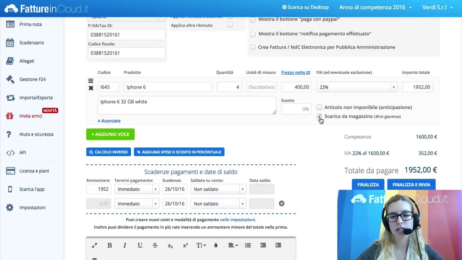The height and width of the screenshot is (260, 462).
Task: Toggle Scarica da magazzino checkbox
Action: [x=319, y=116]
